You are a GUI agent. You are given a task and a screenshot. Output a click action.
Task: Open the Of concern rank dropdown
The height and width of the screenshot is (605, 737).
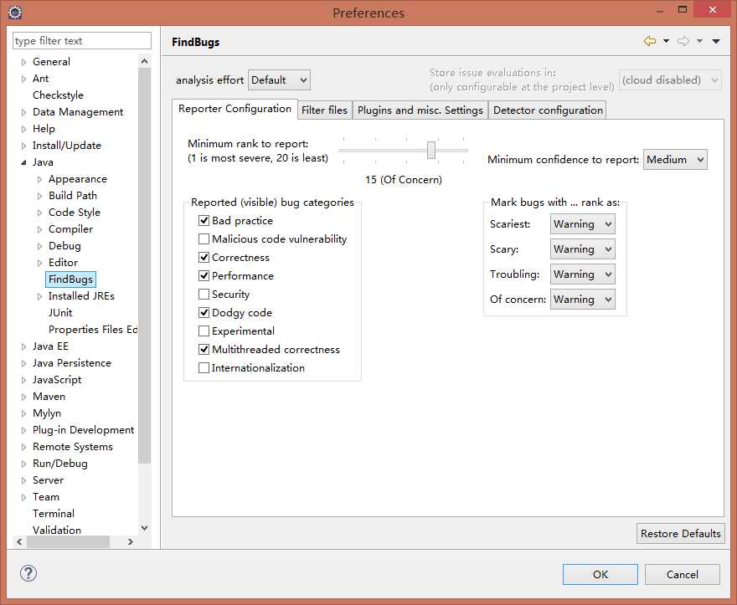[582, 300]
